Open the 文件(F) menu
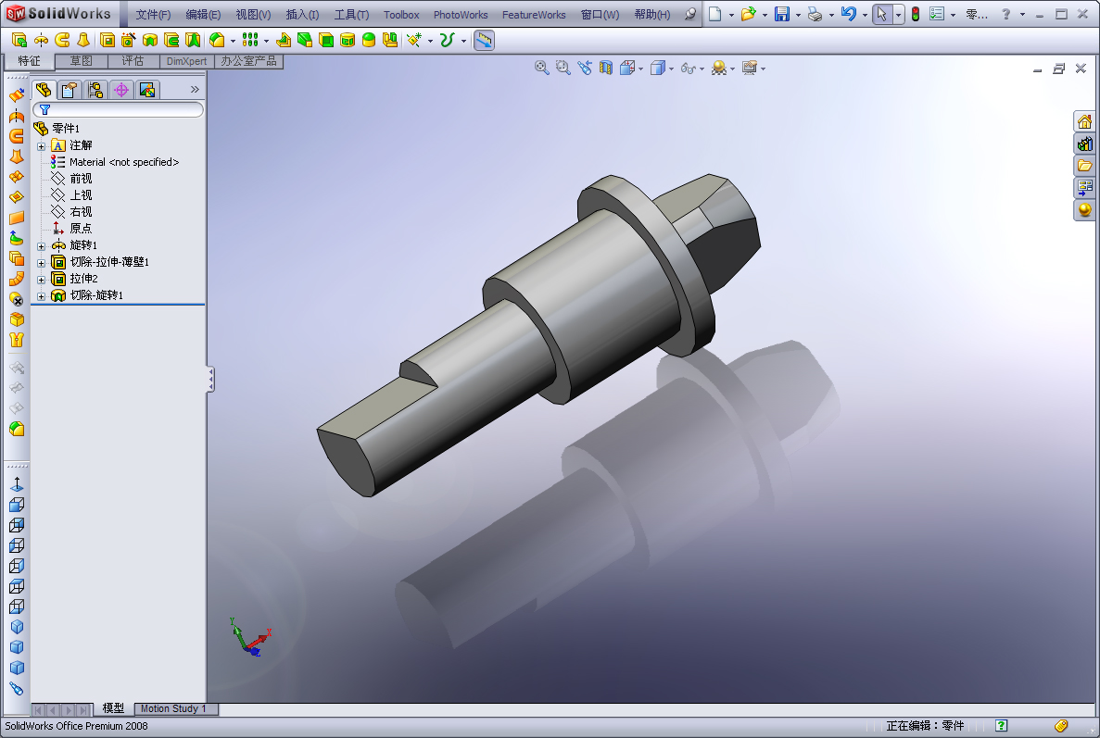This screenshot has height=738, width=1100. [x=153, y=14]
